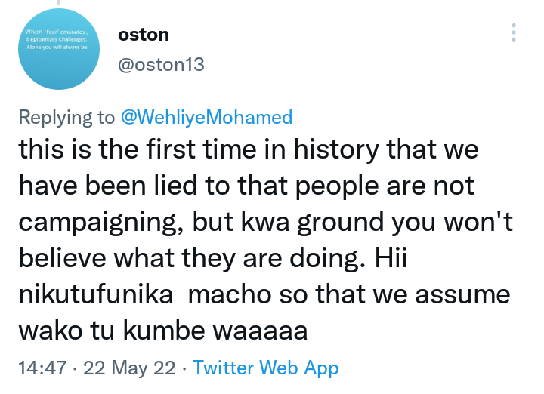Visit the @oston13 handle link
544x394 pixels.
coord(162,65)
